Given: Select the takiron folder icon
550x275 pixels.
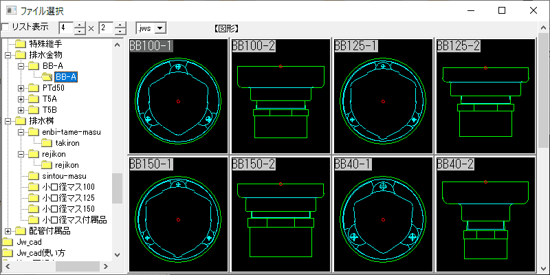Looking at the screenshot, I should pyautogui.click(x=47, y=143).
